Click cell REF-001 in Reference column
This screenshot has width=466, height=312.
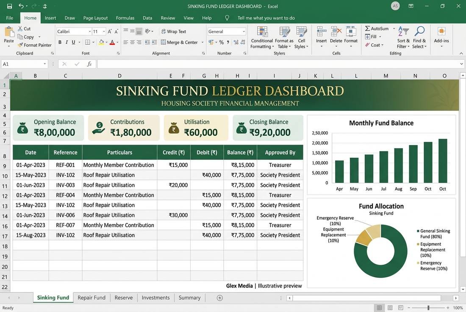(65, 165)
